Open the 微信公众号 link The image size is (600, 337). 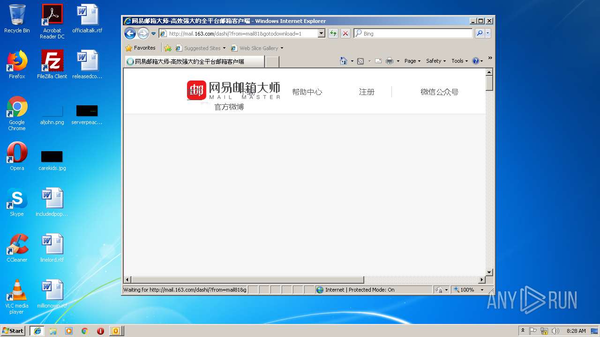pos(439,92)
